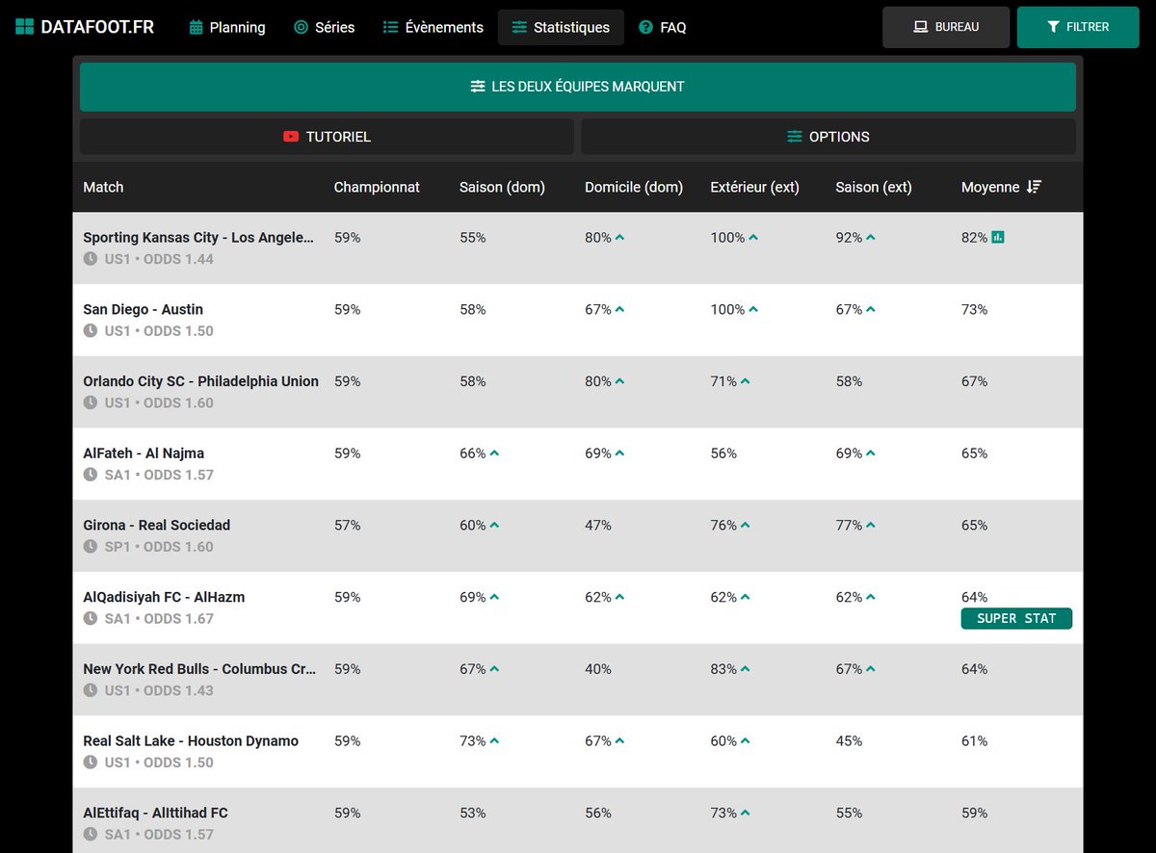Click the Planning calendar icon

tap(196, 27)
